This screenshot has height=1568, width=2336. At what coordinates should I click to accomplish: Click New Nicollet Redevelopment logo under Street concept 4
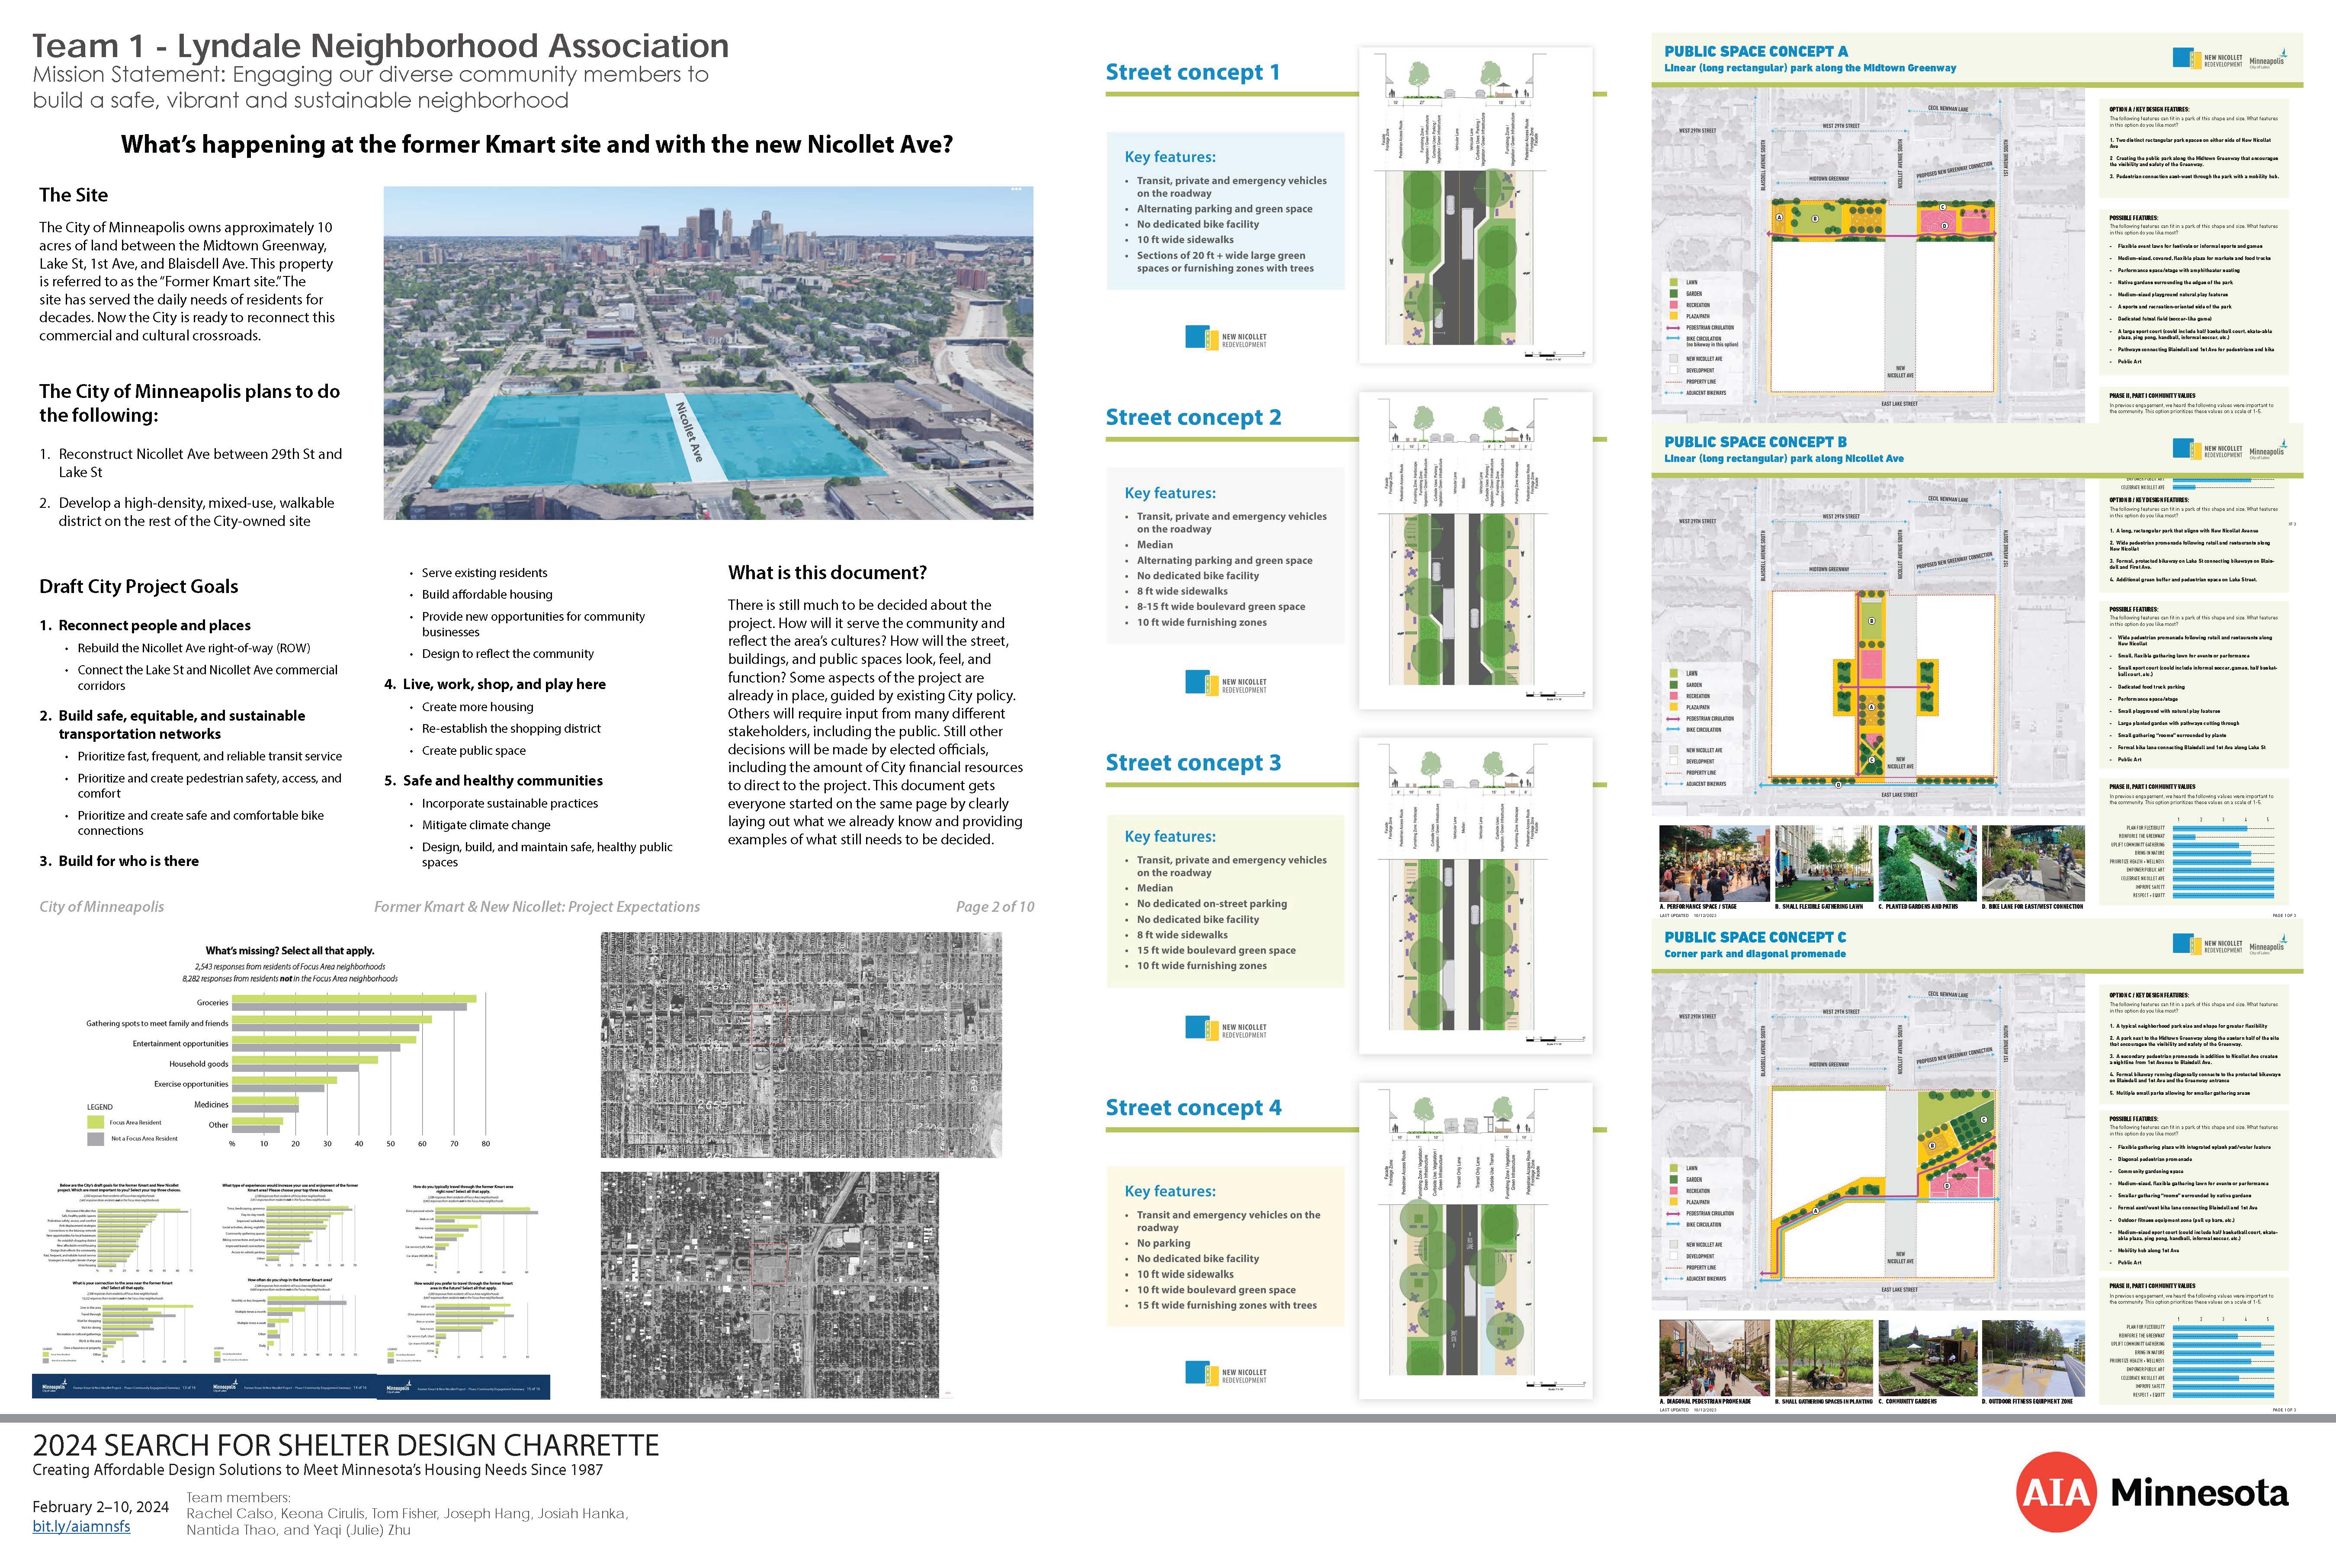pyautogui.click(x=1226, y=1373)
